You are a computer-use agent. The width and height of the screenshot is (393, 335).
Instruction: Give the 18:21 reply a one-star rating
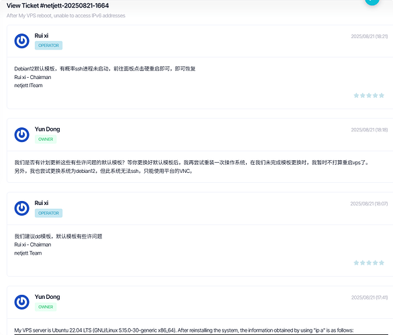(356, 95)
